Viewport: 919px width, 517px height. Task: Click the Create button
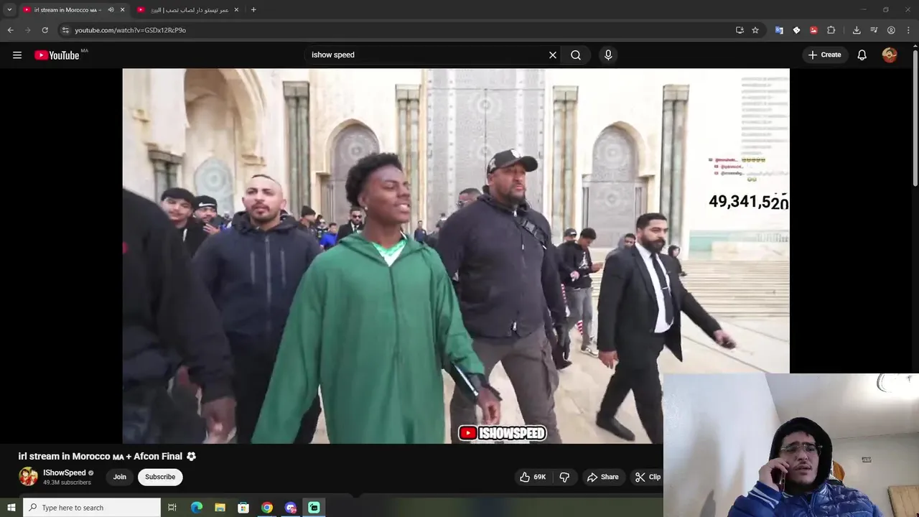coord(824,55)
